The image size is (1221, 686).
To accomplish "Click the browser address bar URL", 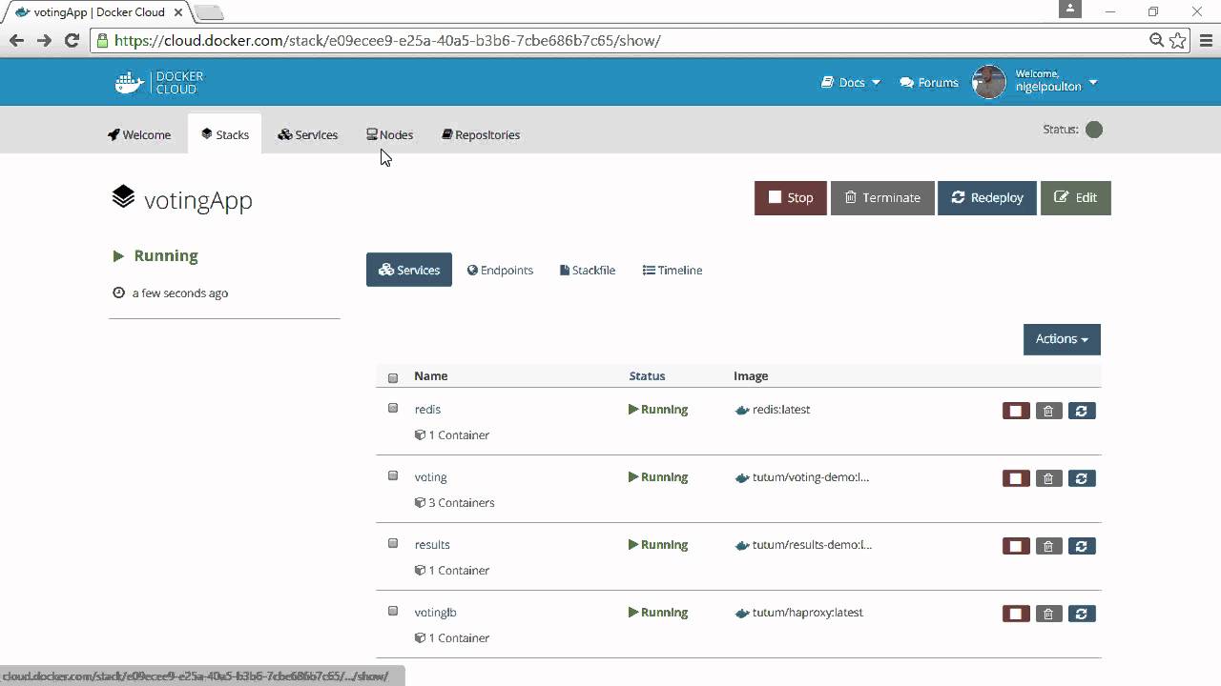I will pyautogui.click(x=387, y=41).
